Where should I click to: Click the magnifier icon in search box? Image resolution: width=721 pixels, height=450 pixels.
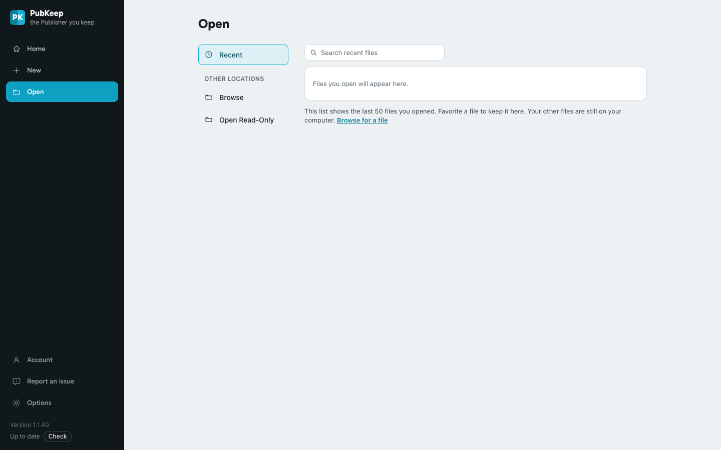[x=314, y=52]
